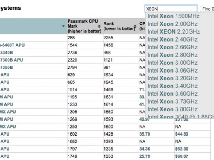
Task: Click the CPU value 25.70
Action: pos(145,156)
